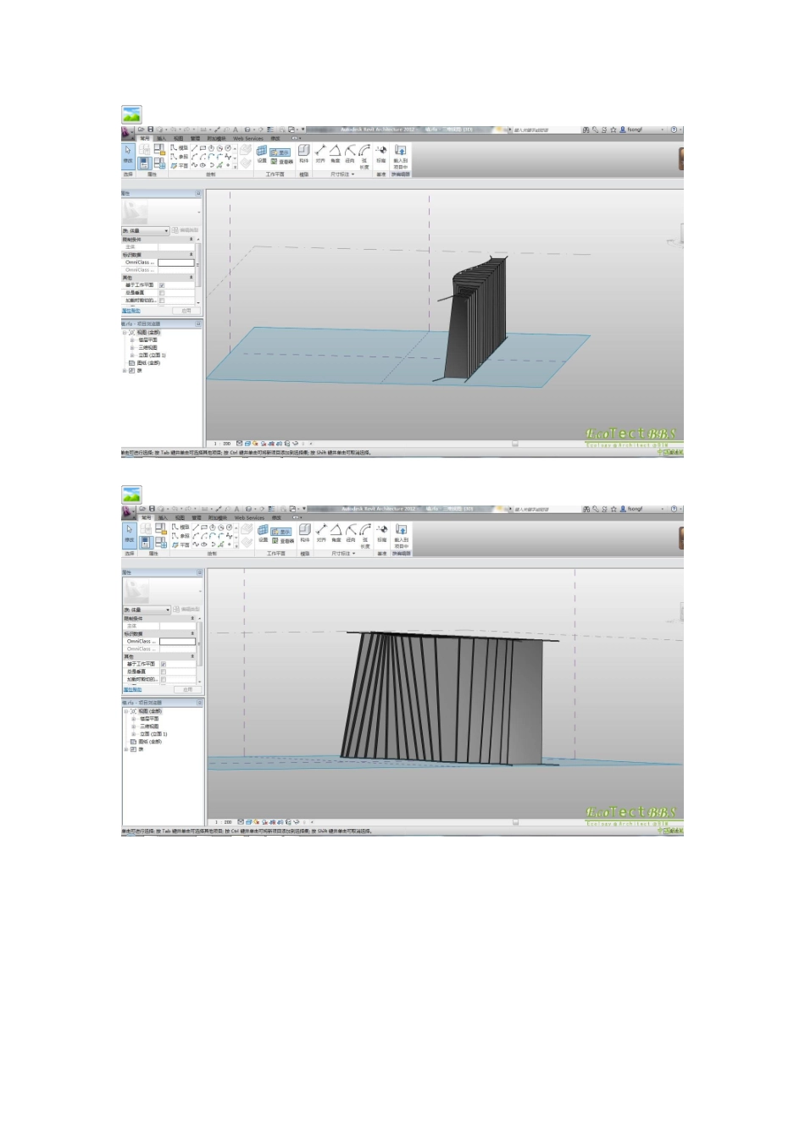Expand 三维视图 node in upper project browser

point(131,348)
